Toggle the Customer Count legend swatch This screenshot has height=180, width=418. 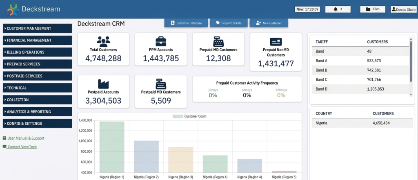pyautogui.click(x=178, y=116)
